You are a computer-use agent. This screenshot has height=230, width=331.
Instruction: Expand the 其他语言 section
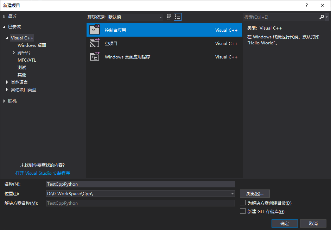point(7,82)
